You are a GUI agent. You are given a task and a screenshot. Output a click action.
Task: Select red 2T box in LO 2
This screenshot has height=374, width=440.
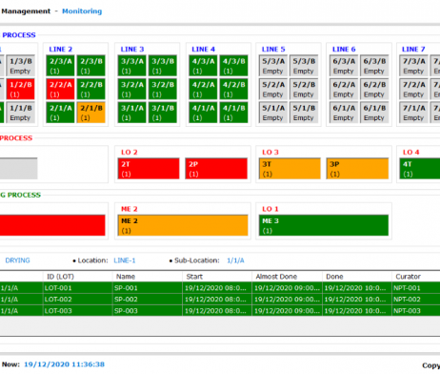click(149, 169)
